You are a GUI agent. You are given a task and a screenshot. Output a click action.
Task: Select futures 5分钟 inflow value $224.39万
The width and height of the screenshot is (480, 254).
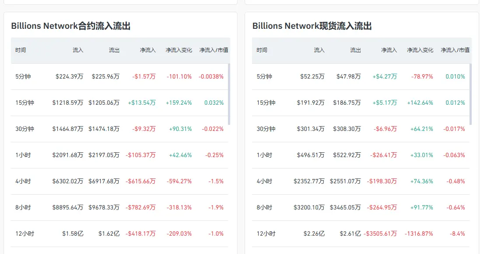coord(70,77)
